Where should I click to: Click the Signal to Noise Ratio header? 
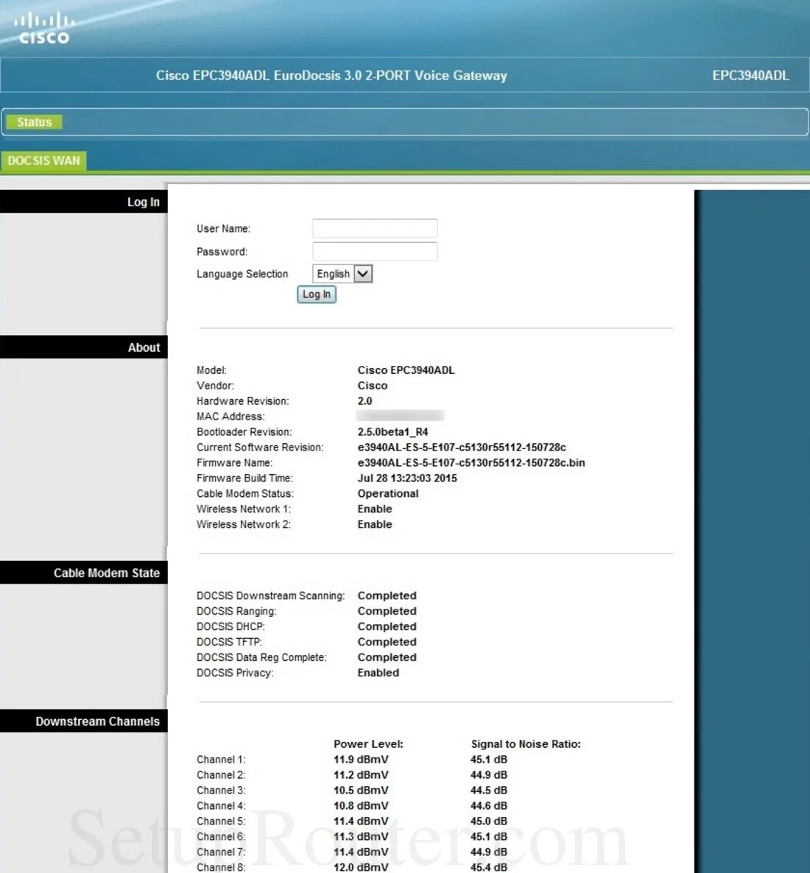[525, 744]
